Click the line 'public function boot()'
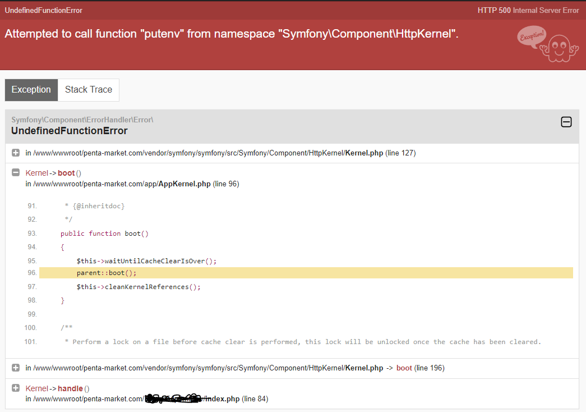The height and width of the screenshot is (412, 586). (x=105, y=234)
